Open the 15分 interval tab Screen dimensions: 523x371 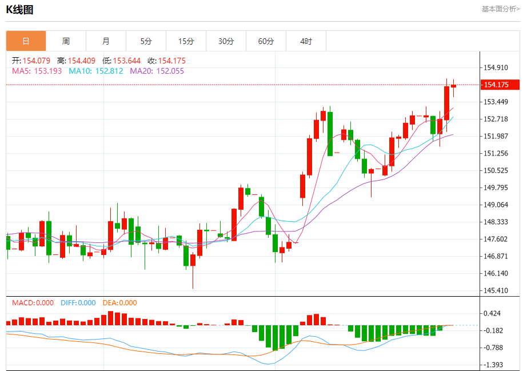(186, 41)
